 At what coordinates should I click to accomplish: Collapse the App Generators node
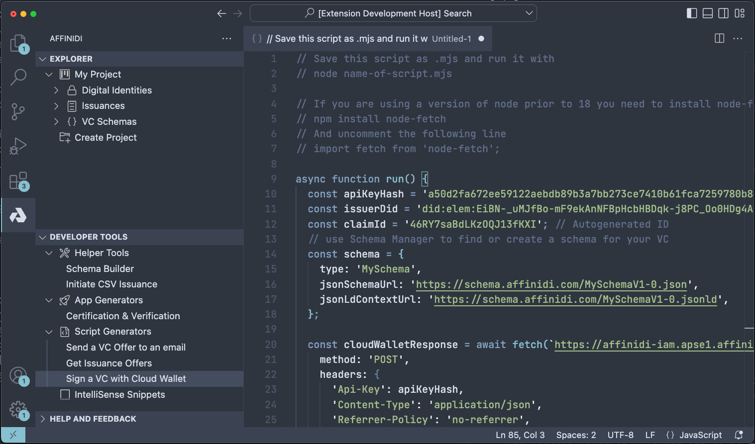[49, 300]
